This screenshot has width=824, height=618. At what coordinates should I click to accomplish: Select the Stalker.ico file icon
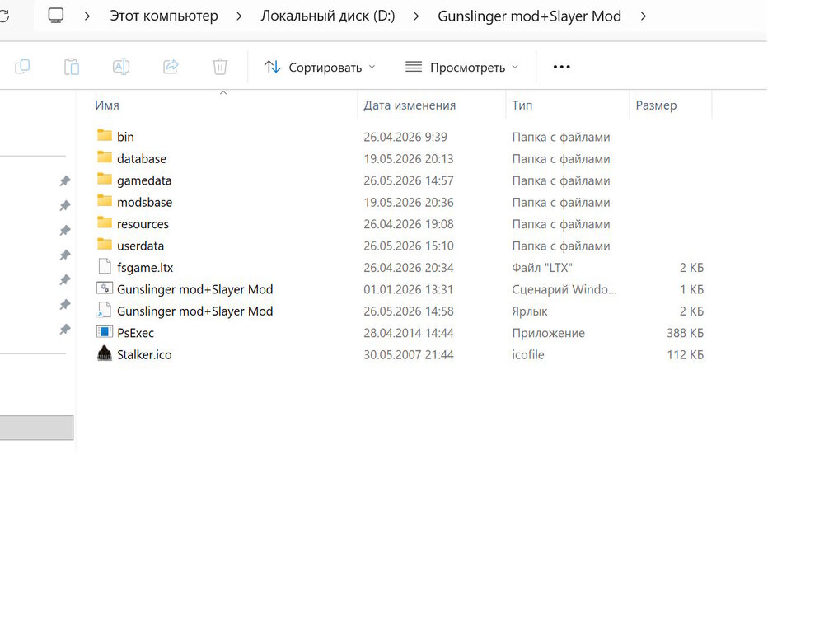(105, 353)
